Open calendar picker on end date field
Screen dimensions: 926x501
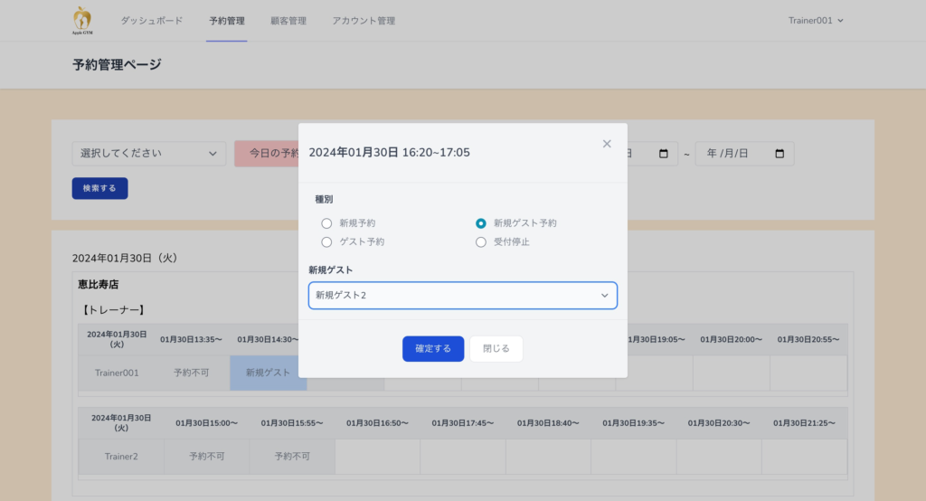click(780, 154)
